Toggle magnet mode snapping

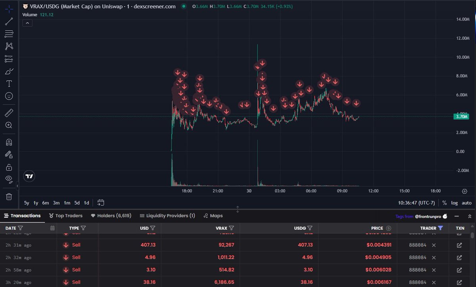(9, 142)
